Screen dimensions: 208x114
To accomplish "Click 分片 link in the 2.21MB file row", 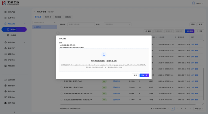I will pyautogui.click(x=193, y=100).
